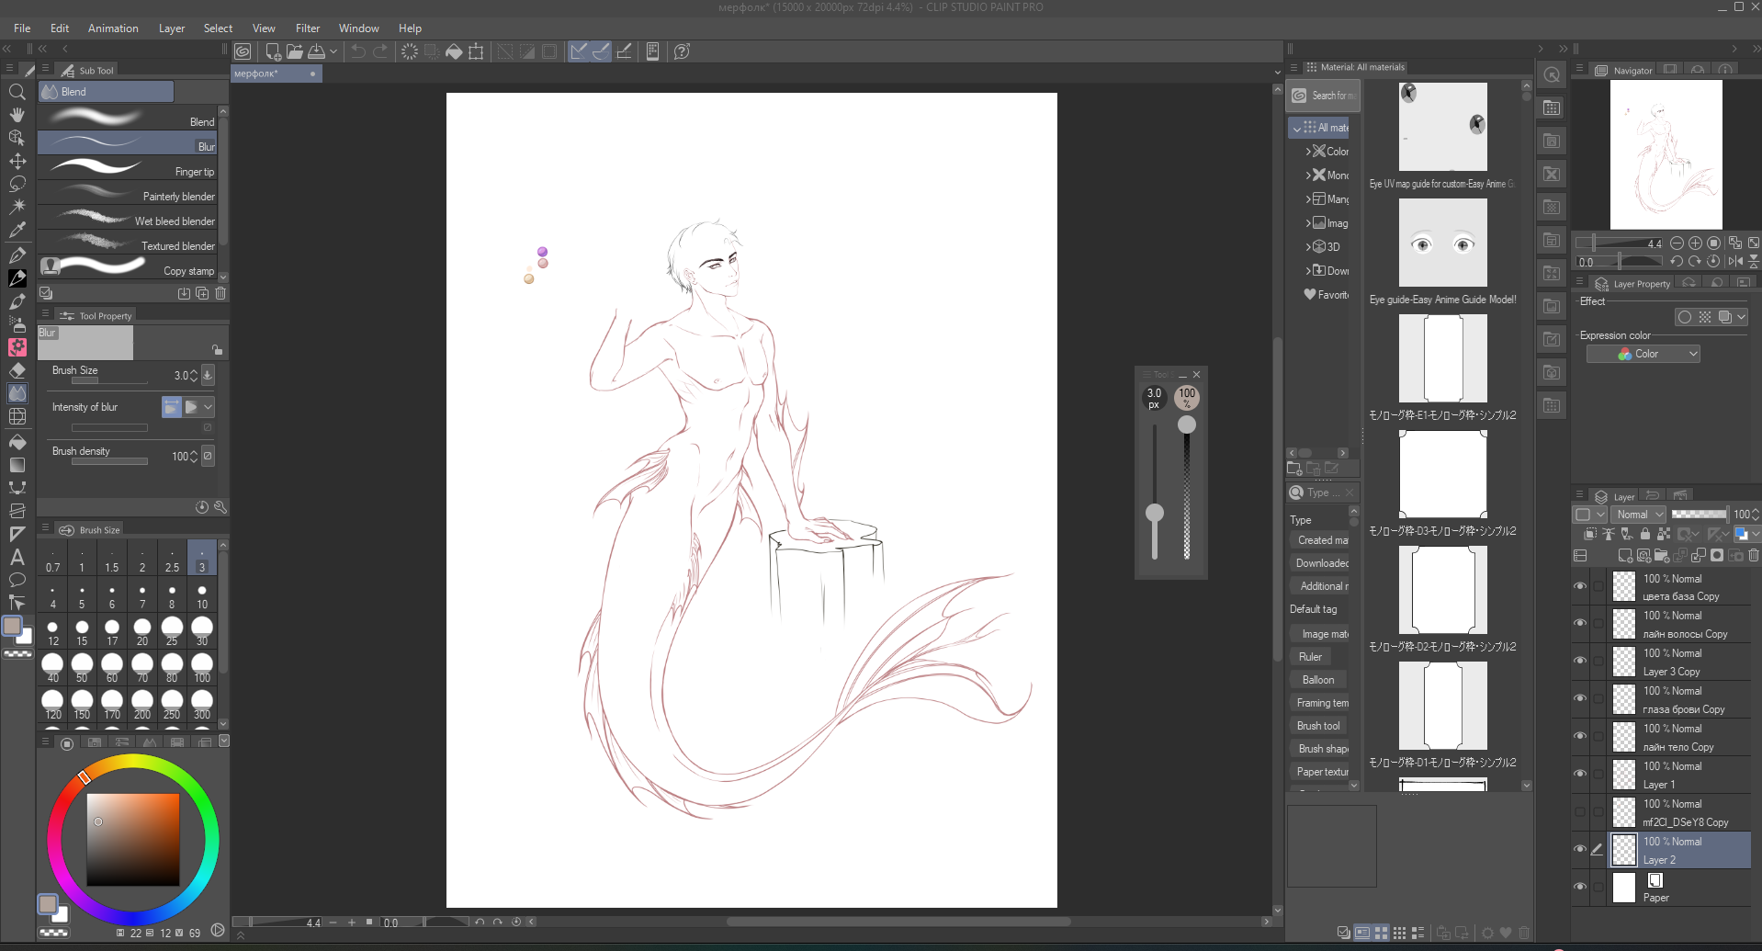Select the Navigator palette tab
Image resolution: width=1762 pixels, height=951 pixels.
[1624, 70]
